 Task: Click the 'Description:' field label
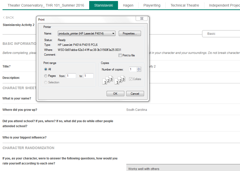coord(11,78)
